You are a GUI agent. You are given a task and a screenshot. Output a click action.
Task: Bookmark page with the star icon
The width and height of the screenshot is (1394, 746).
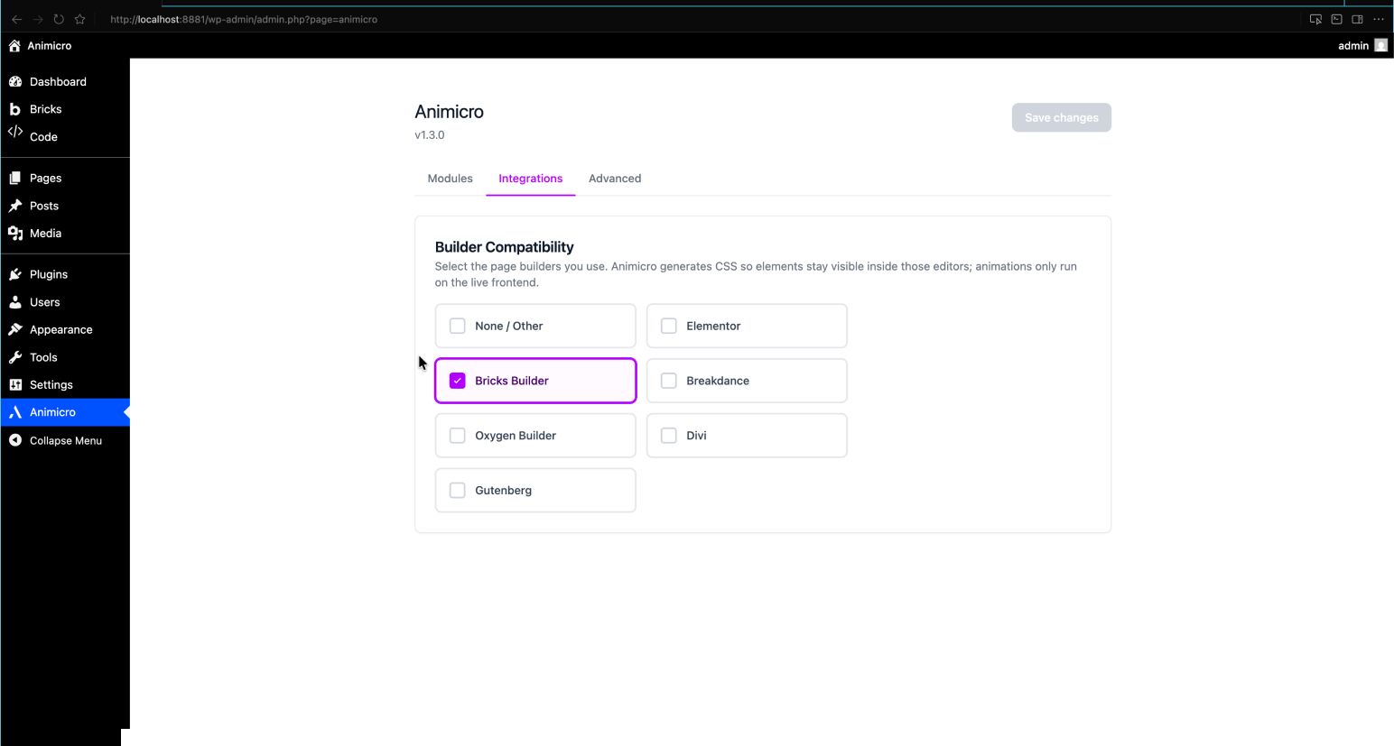click(x=79, y=19)
